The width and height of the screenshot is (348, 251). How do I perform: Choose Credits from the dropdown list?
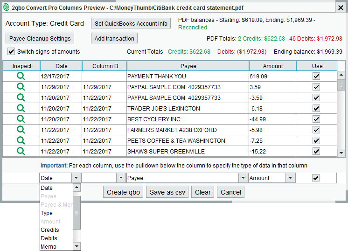coord(56,230)
